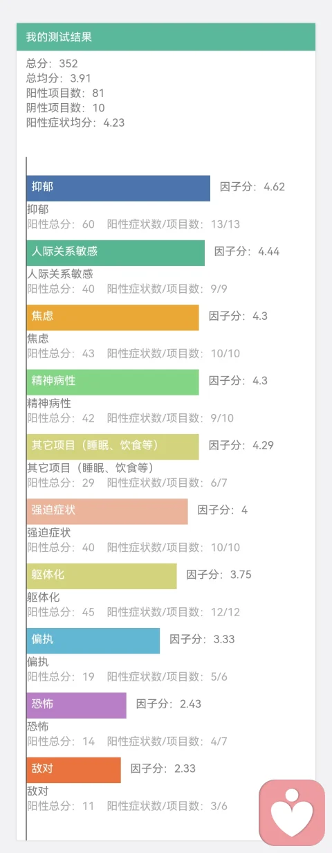Image resolution: width=332 pixels, height=853 pixels.
Task: Click the 因子分：4.62 label
Action: pos(252,187)
